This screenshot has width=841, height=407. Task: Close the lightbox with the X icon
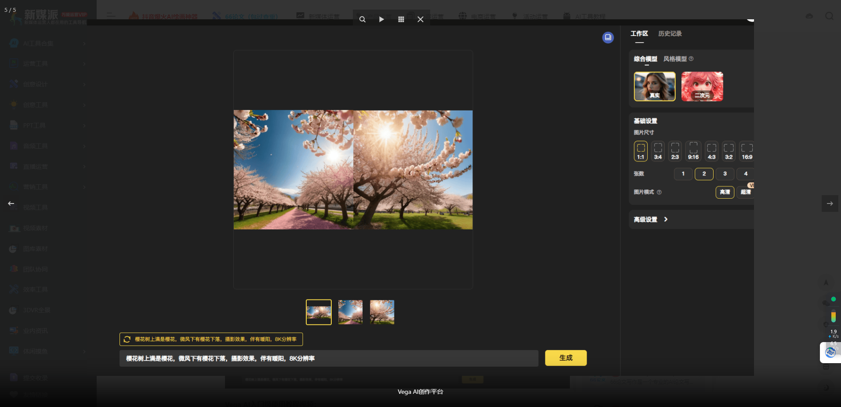coord(420,19)
